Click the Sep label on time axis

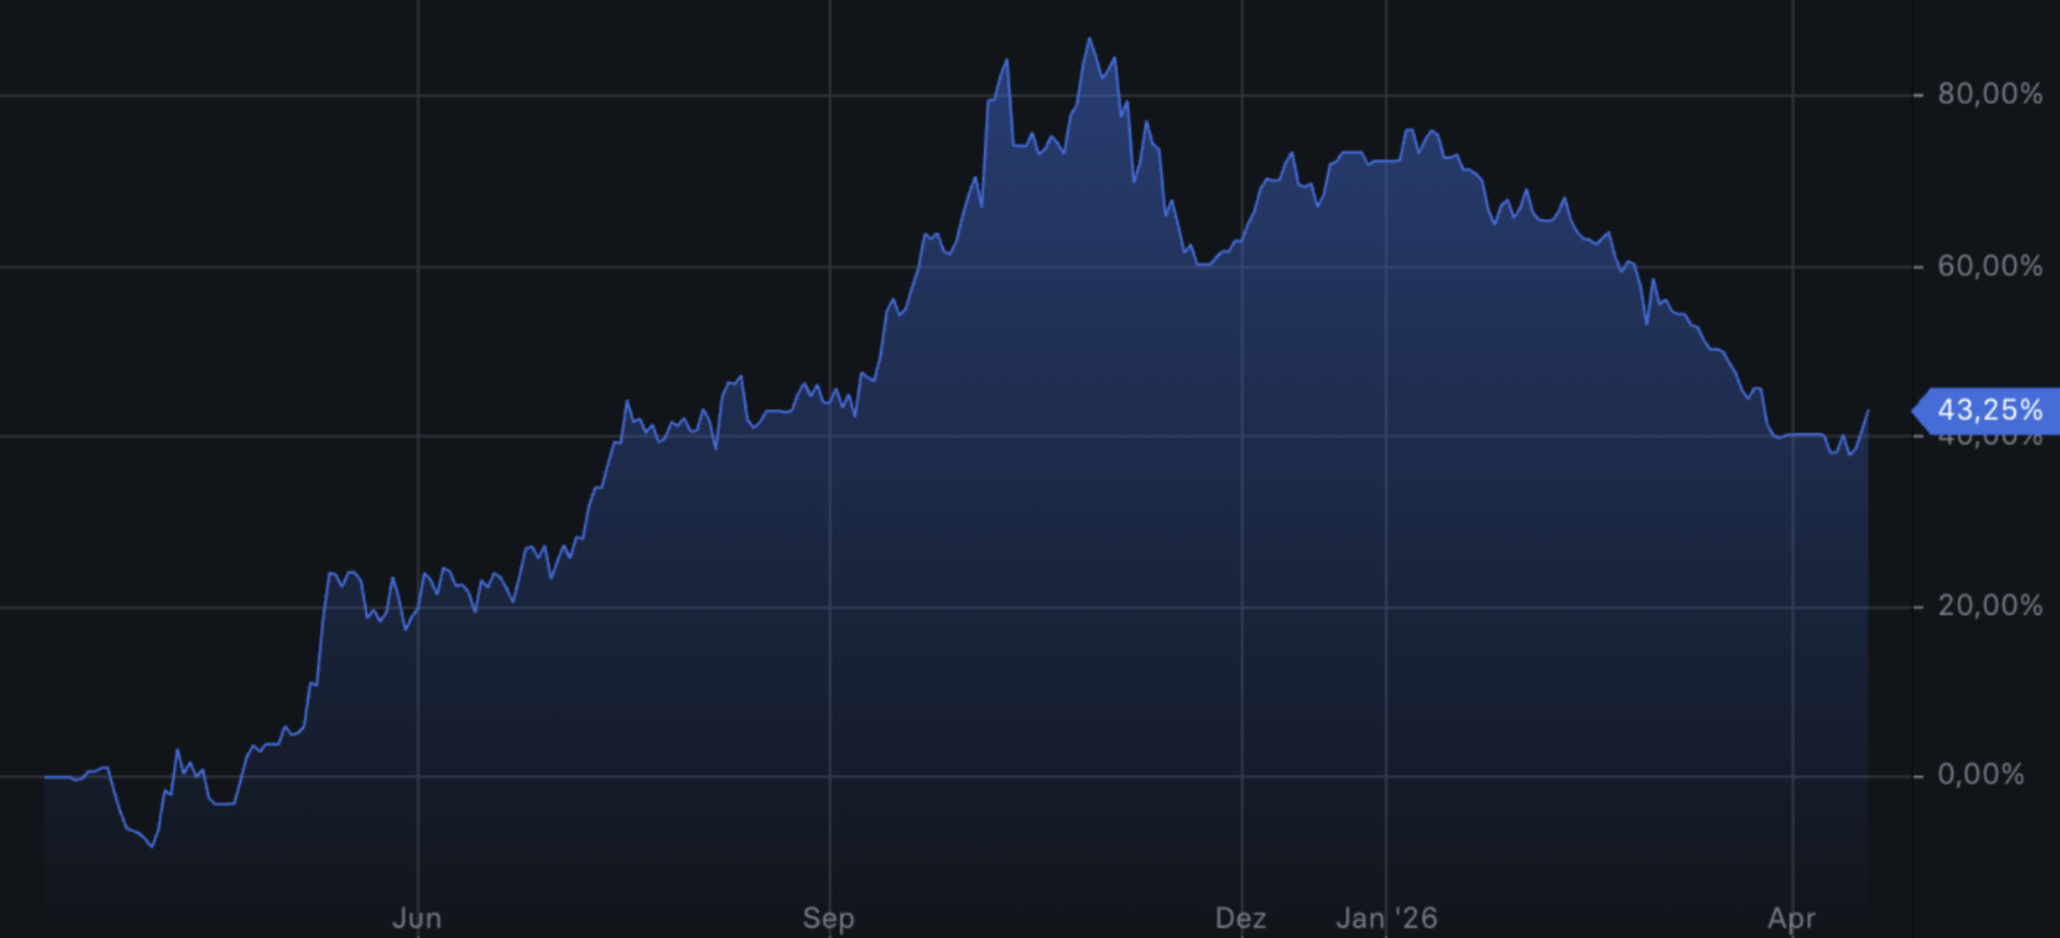pos(828,918)
